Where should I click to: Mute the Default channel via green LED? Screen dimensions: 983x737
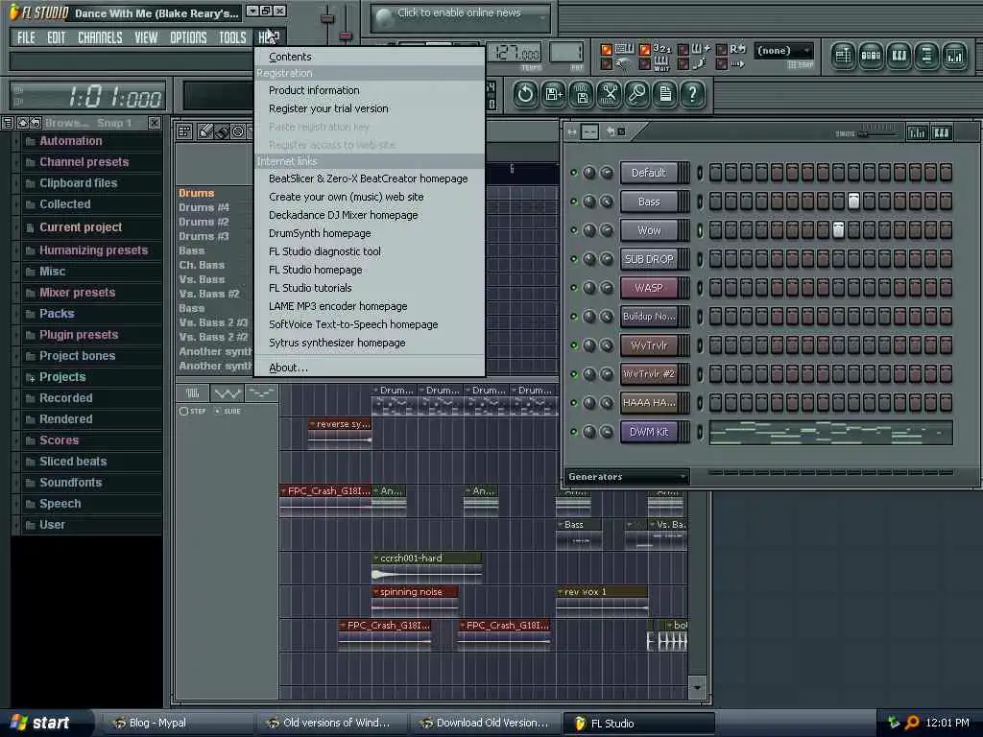573,173
